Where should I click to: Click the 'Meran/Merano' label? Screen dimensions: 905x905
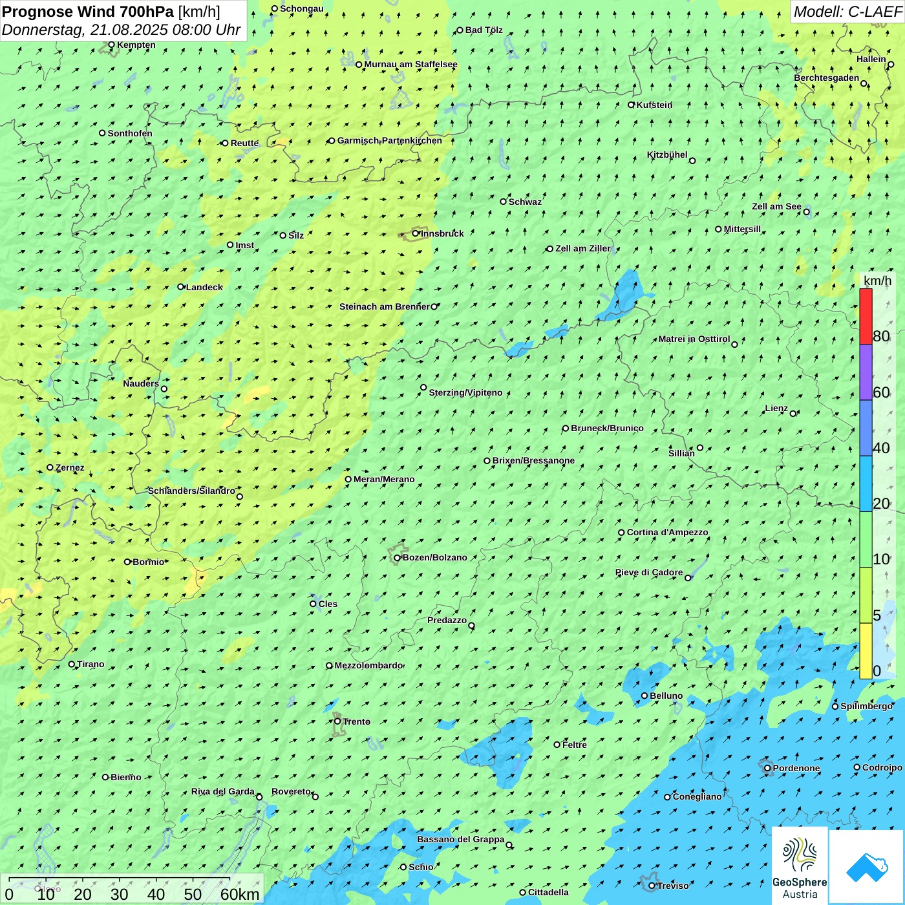point(384,479)
